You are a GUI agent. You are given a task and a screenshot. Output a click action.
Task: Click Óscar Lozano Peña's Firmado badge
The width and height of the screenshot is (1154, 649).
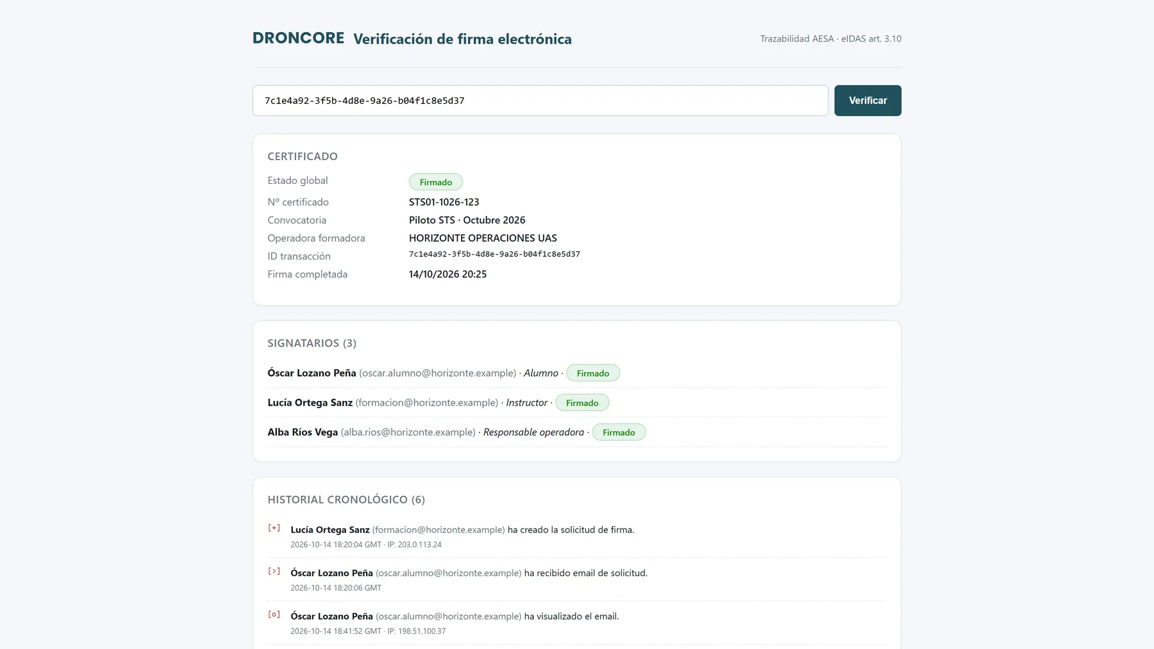(x=593, y=373)
